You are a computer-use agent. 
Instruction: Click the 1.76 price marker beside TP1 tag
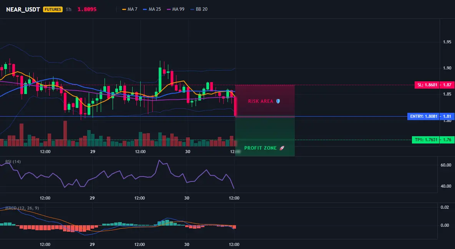click(x=447, y=140)
